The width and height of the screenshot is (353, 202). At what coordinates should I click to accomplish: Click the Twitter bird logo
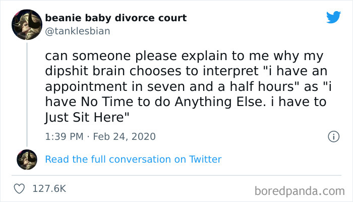333,18
